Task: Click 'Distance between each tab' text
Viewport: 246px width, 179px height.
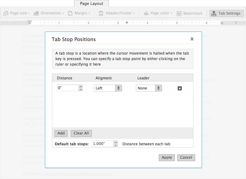Action: coord(146,144)
